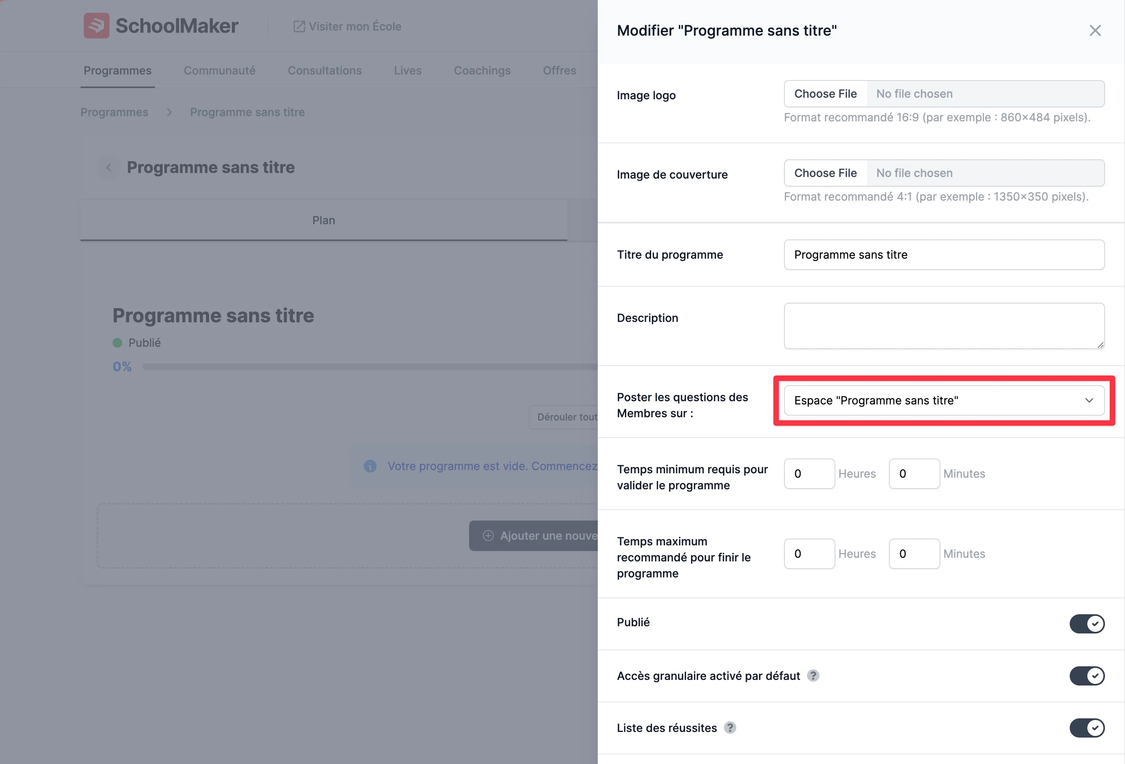Click the external link icon beside Visiter mon École
The width and height of the screenshot is (1125, 764).
tap(299, 26)
